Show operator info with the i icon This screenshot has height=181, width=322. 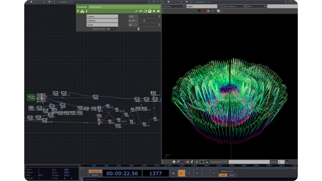(x=86, y=11)
